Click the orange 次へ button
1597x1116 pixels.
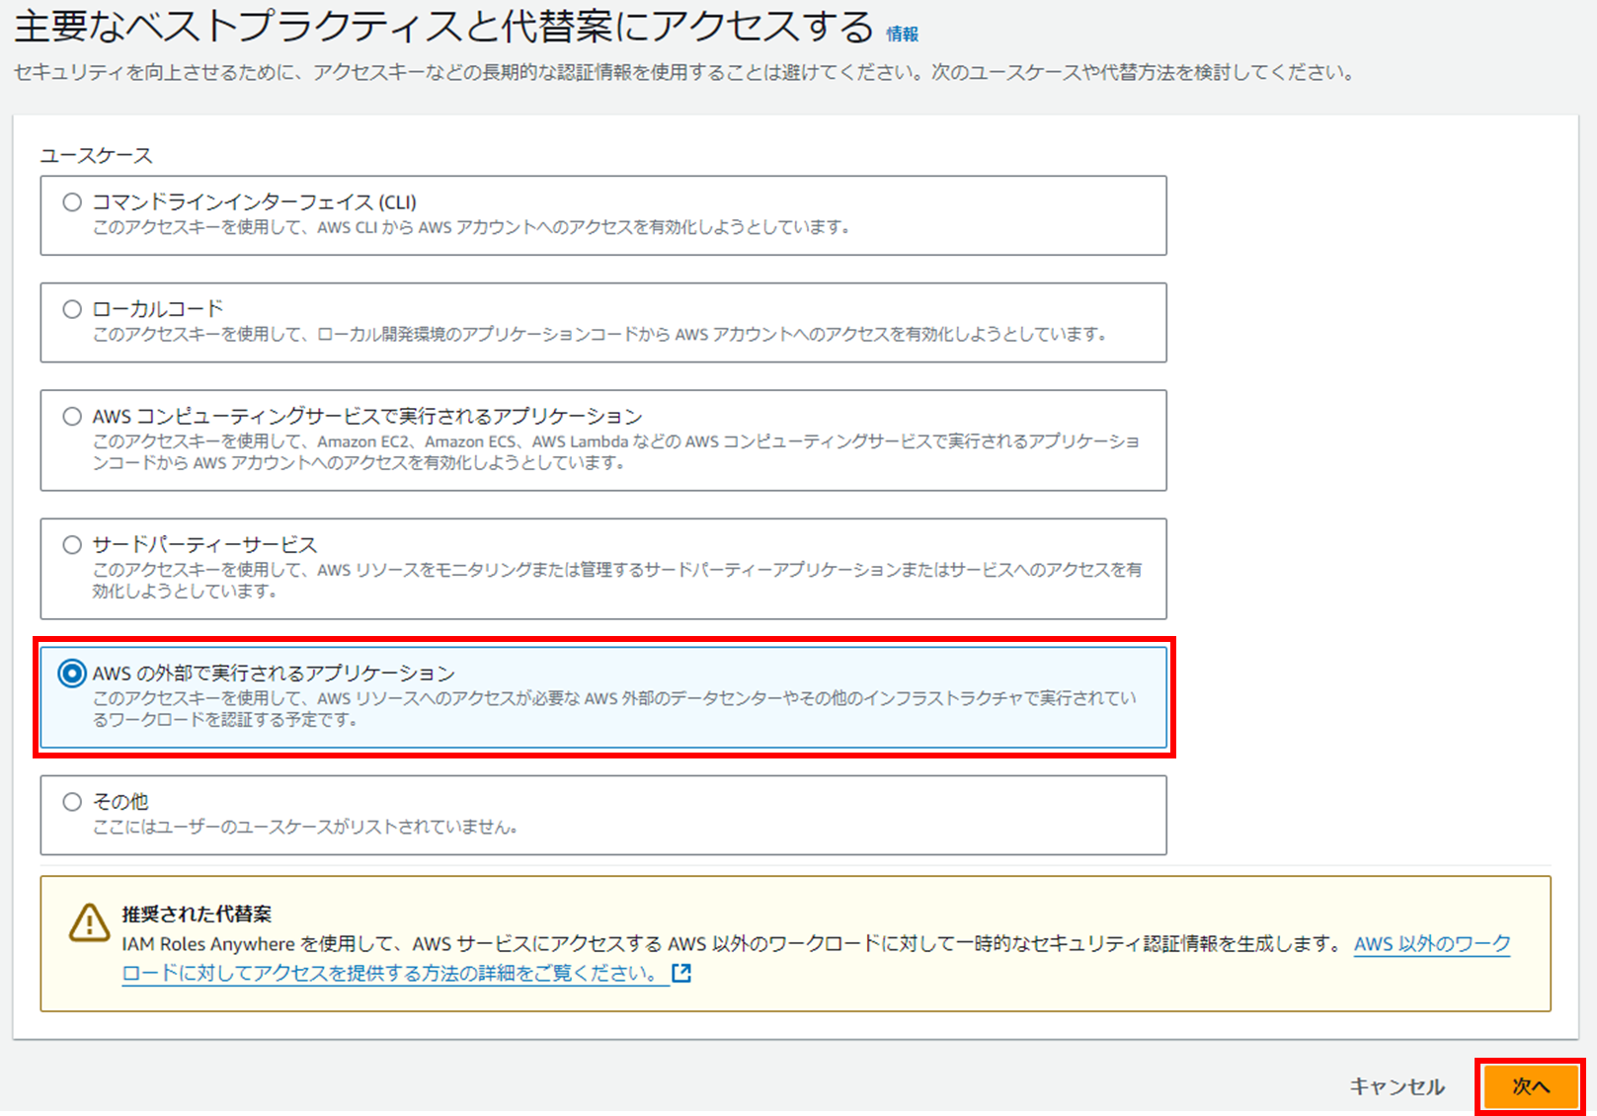pos(1530,1086)
